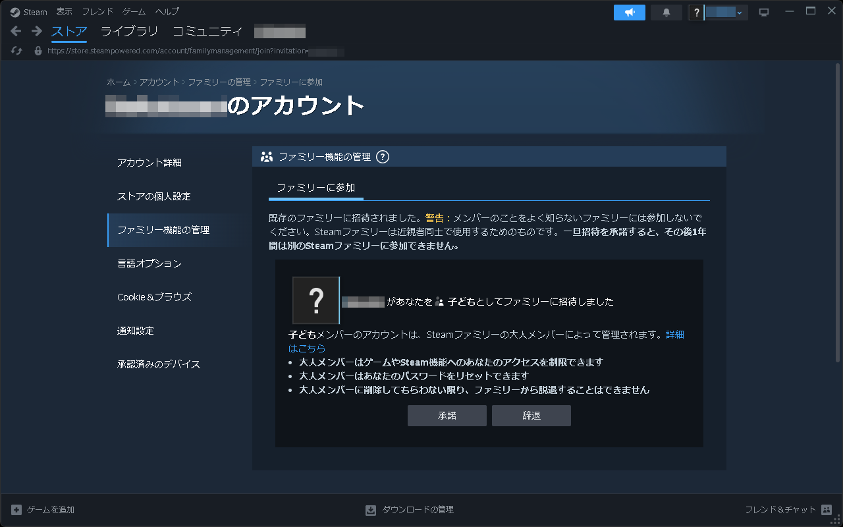Open フレンド＆チャット via its chat icon
843x527 pixels.
[x=825, y=509]
